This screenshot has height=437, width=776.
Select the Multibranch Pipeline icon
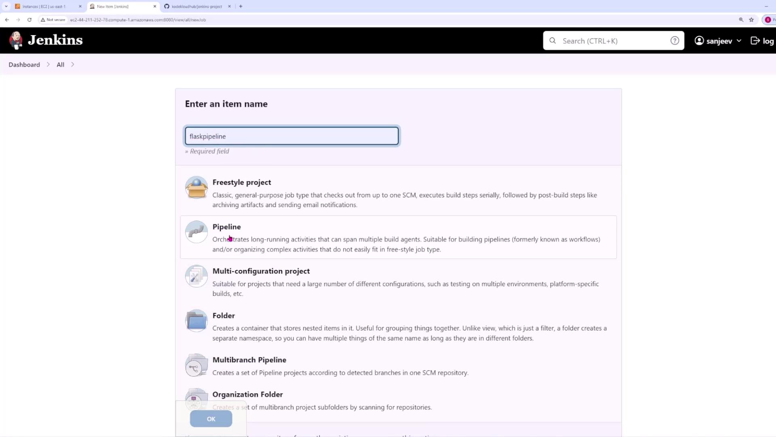(196, 365)
